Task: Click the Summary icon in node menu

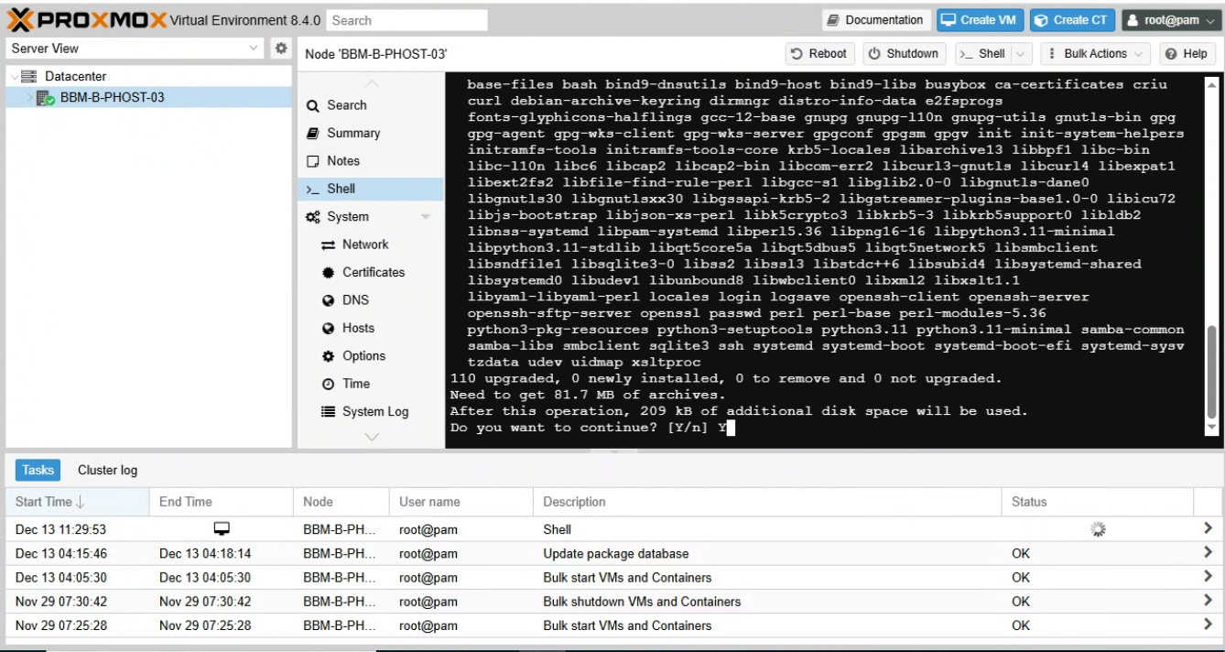Action: point(313,133)
